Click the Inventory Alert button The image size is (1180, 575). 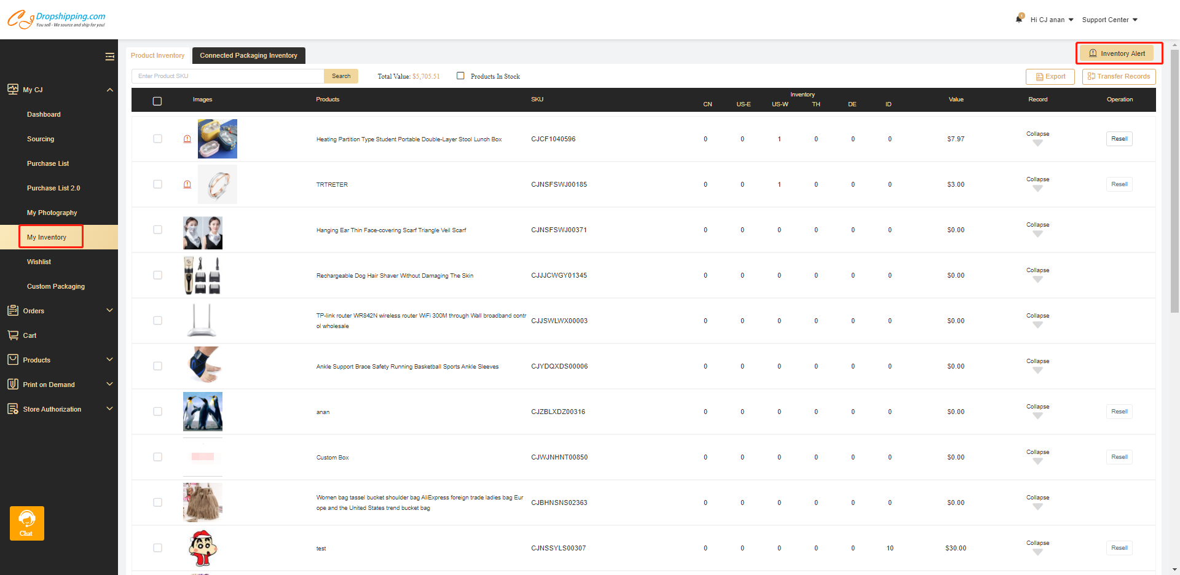tap(1118, 53)
